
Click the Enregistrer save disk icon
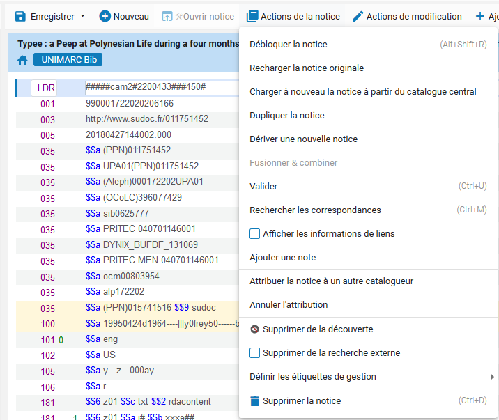[x=20, y=16]
